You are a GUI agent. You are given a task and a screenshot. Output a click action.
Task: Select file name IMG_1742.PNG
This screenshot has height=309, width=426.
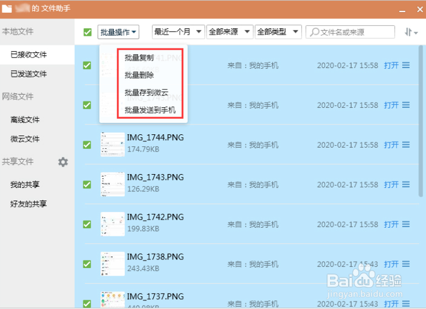(x=155, y=217)
